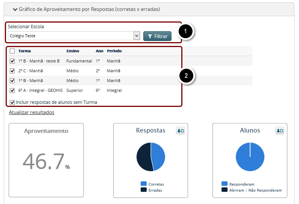Click the Período column header
The width and height of the screenshot is (299, 204).
click(114, 51)
